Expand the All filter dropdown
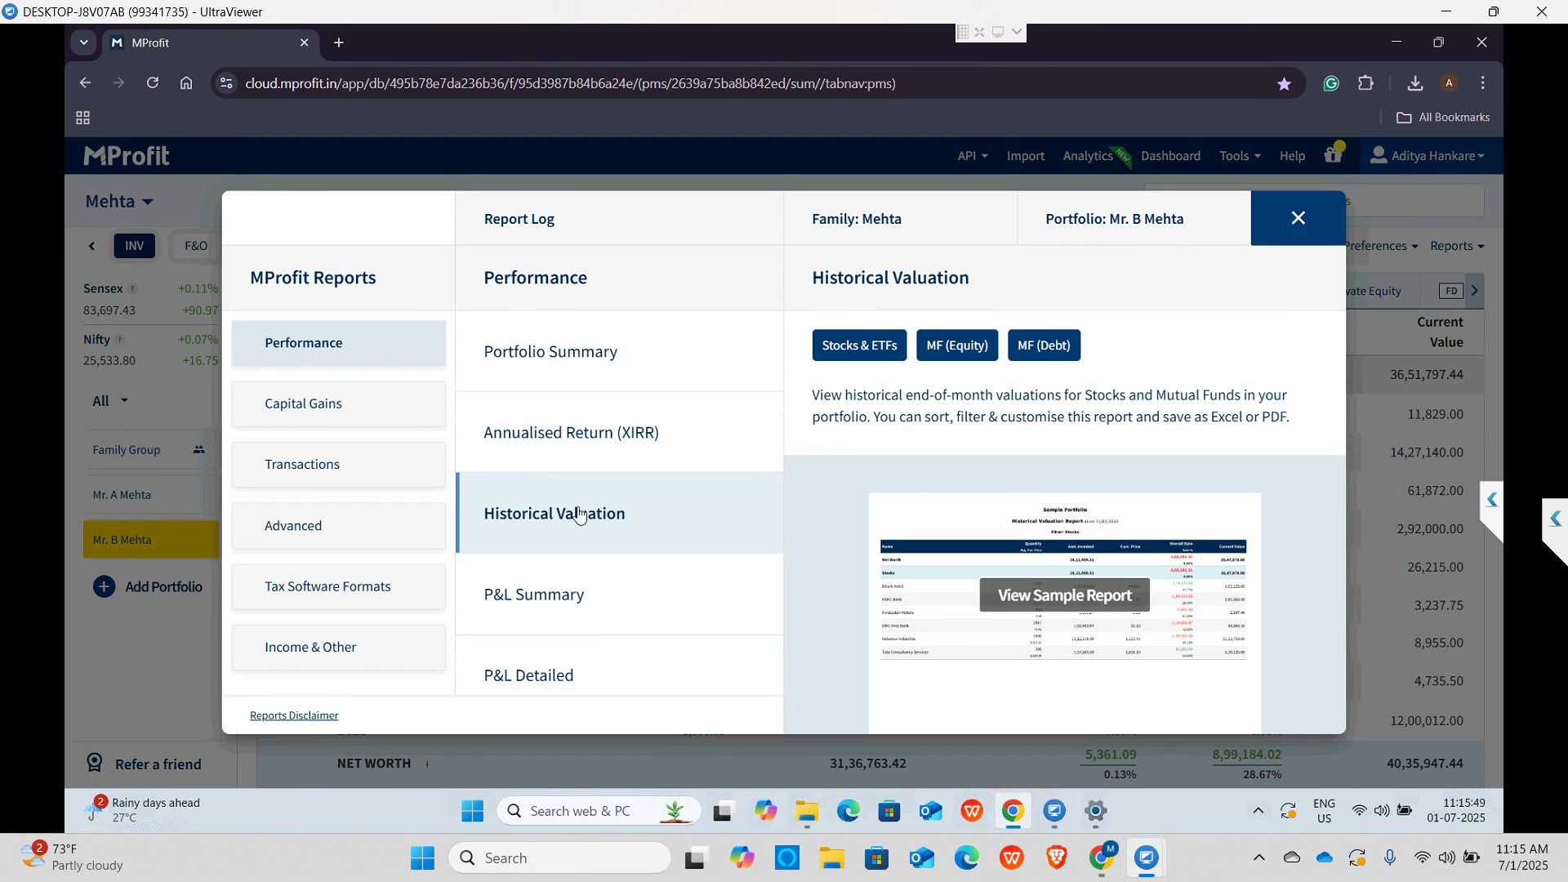The width and height of the screenshot is (1568, 882). [110, 401]
